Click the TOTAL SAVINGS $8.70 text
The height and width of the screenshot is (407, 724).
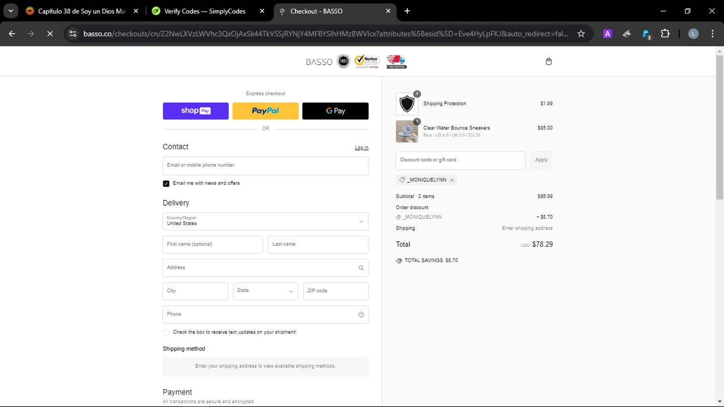431,261
